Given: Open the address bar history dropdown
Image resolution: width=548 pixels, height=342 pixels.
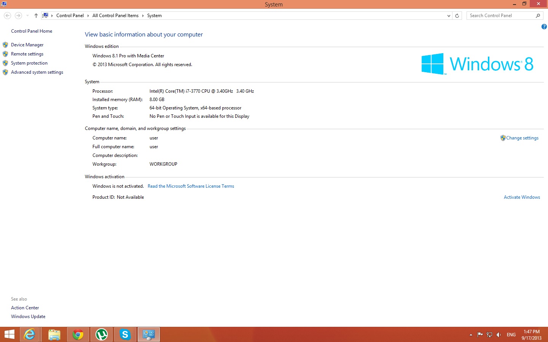Looking at the screenshot, I should pos(449,16).
